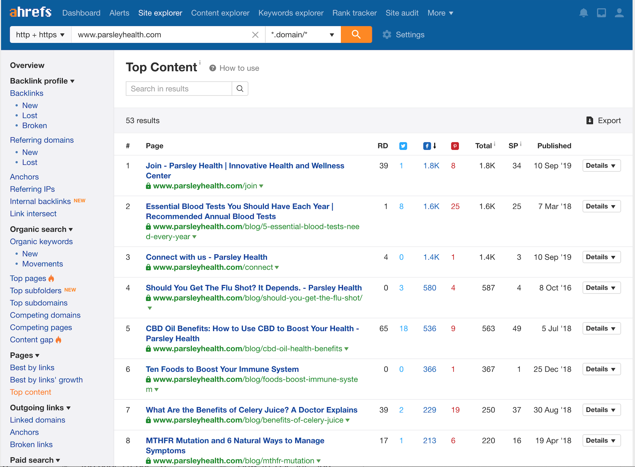The width and height of the screenshot is (635, 467).
Task: Clear the URL field with the X icon
Action: point(255,35)
